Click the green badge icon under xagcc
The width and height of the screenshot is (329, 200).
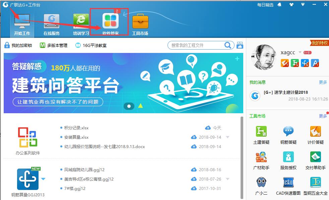pyautogui.click(x=295, y=63)
